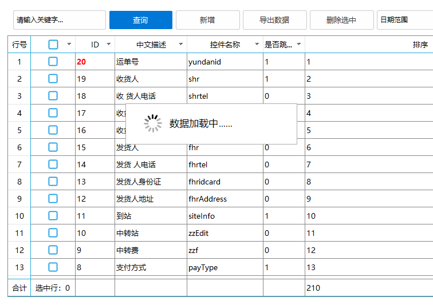
Task: Select the checkbox for row 10
Action: coord(53,216)
